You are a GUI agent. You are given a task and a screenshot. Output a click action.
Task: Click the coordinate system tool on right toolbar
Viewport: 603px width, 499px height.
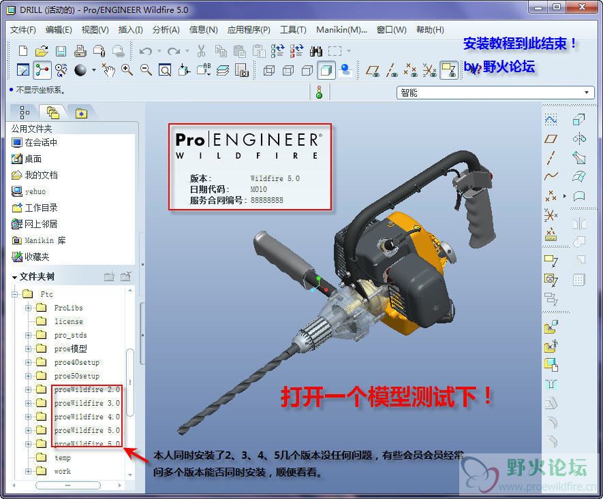tap(551, 214)
